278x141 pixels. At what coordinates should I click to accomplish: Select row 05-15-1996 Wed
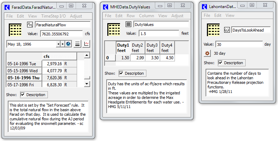24,71
